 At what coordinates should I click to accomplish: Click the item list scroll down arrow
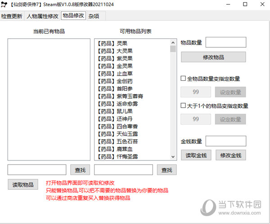[173, 156]
